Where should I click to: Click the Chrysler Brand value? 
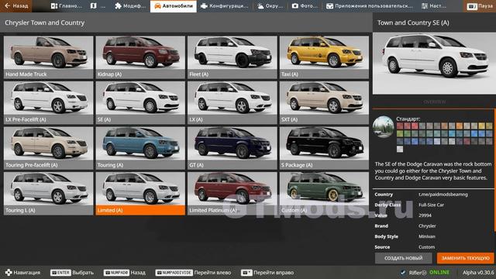pyautogui.click(x=427, y=226)
